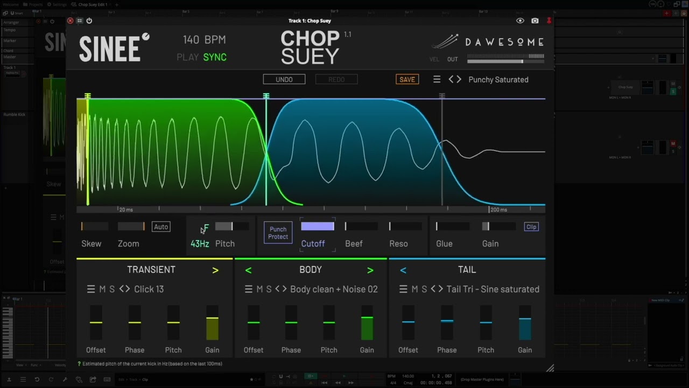The height and width of the screenshot is (388, 689).
Task: Click the tail marker above the waveform
Action: pyautogui.click(x=442, y=96)
